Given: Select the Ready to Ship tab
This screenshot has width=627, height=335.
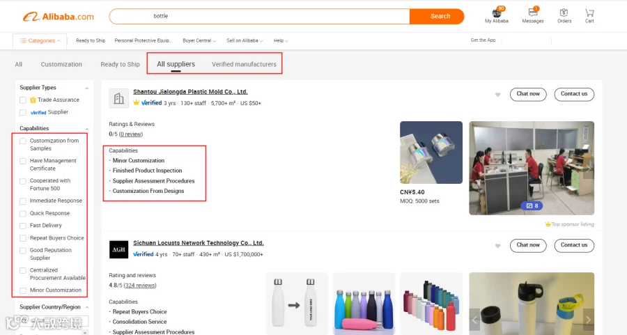Looking at the screenshot, I should pos(120,64).
